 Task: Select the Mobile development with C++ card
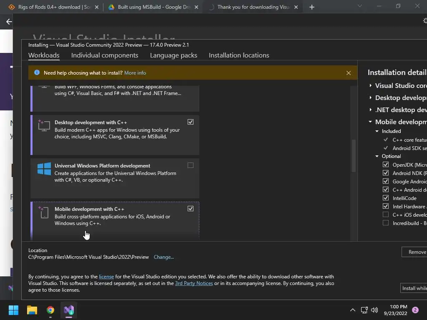tap(115, 221)
